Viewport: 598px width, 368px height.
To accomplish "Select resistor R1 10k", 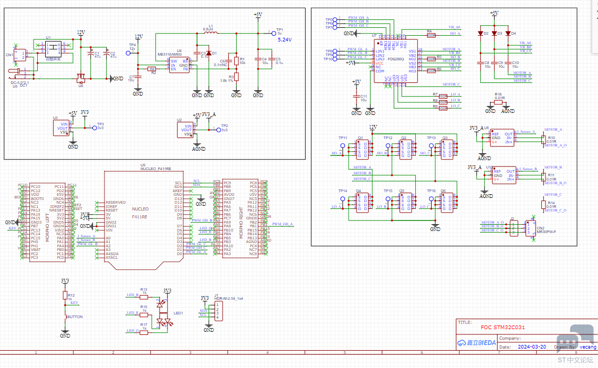I will [x=236, y=61].
